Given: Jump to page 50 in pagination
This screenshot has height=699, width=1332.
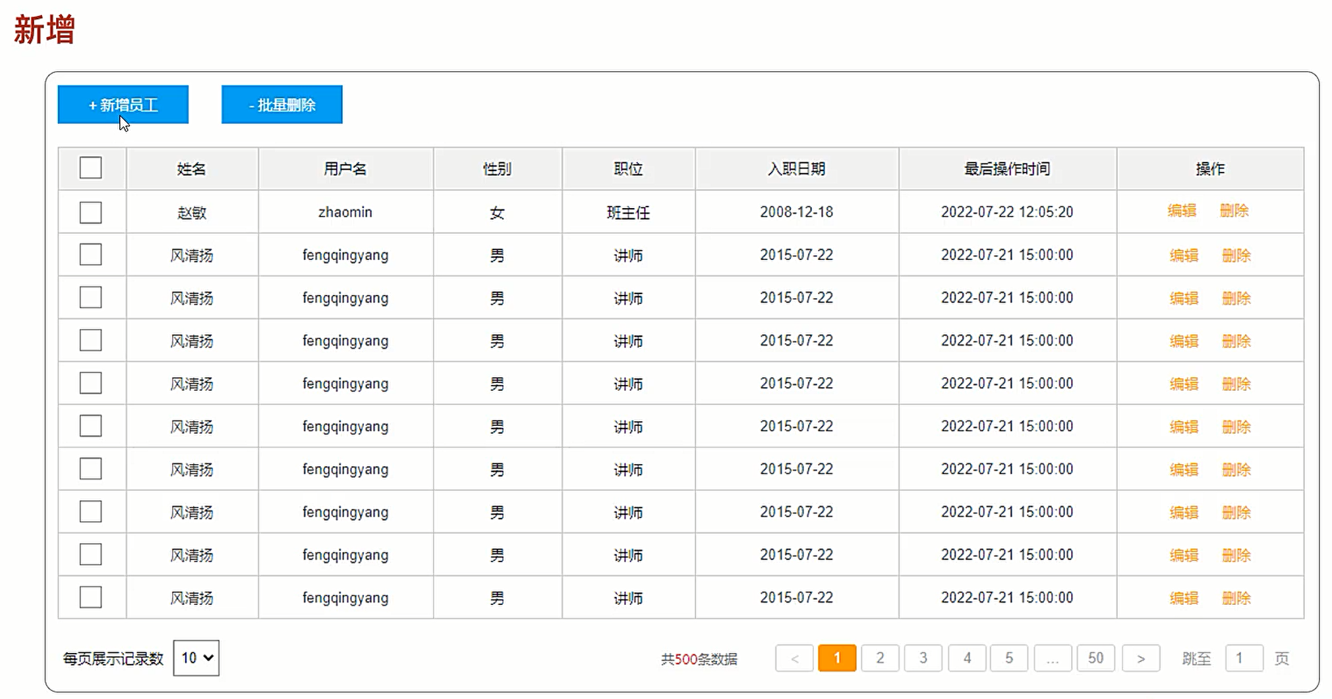Looking at the screenshot, I should pos(1095,658).
